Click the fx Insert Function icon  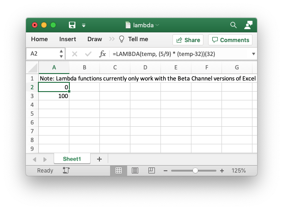102,54
